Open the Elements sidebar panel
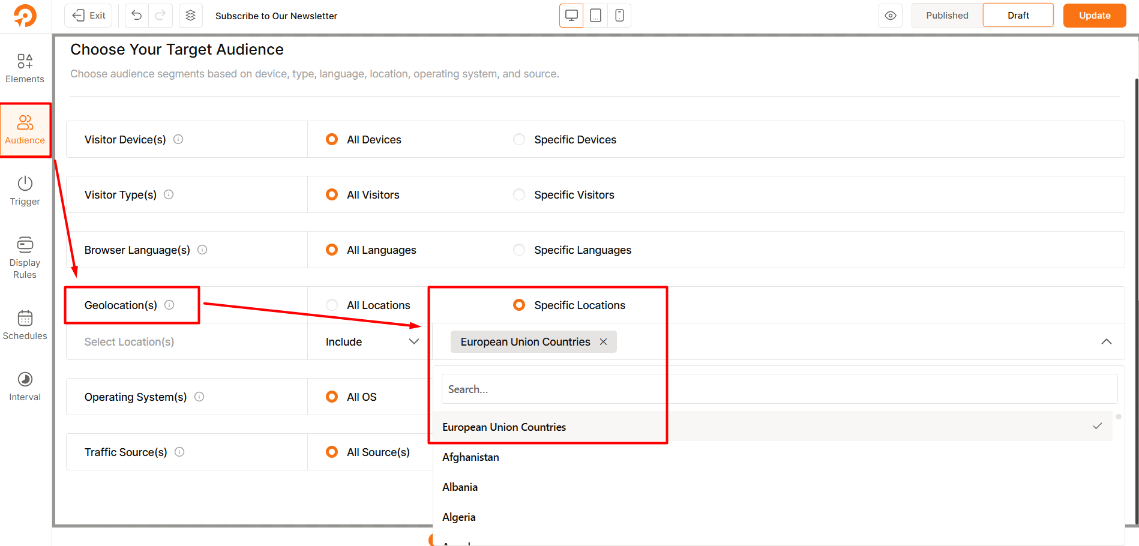Image resolution: width=1139 pixels, height=546 pixels. tap(25, 68)
